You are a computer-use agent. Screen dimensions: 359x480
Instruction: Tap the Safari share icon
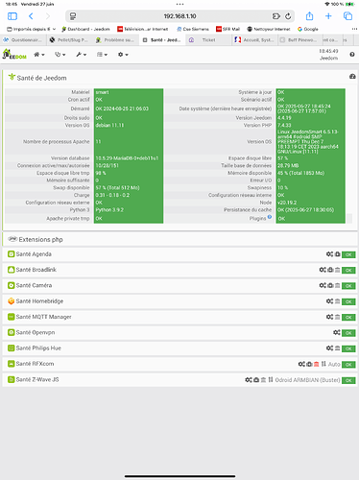coord(309,16)
